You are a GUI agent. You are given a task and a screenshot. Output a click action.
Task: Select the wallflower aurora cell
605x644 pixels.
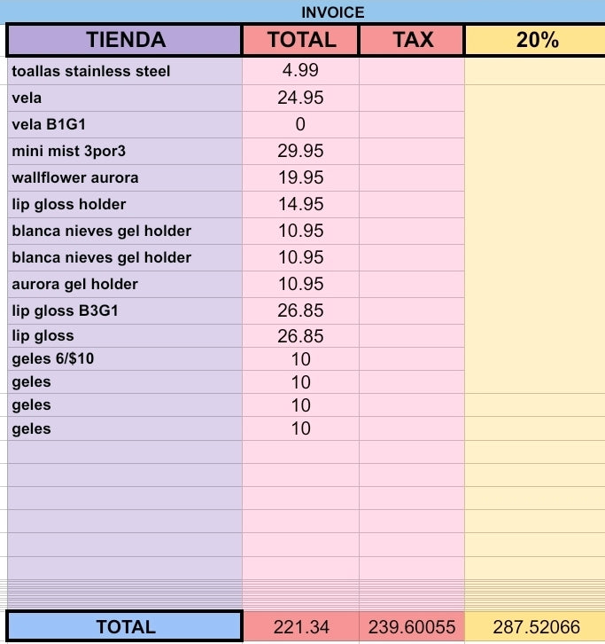coord(125,177)
